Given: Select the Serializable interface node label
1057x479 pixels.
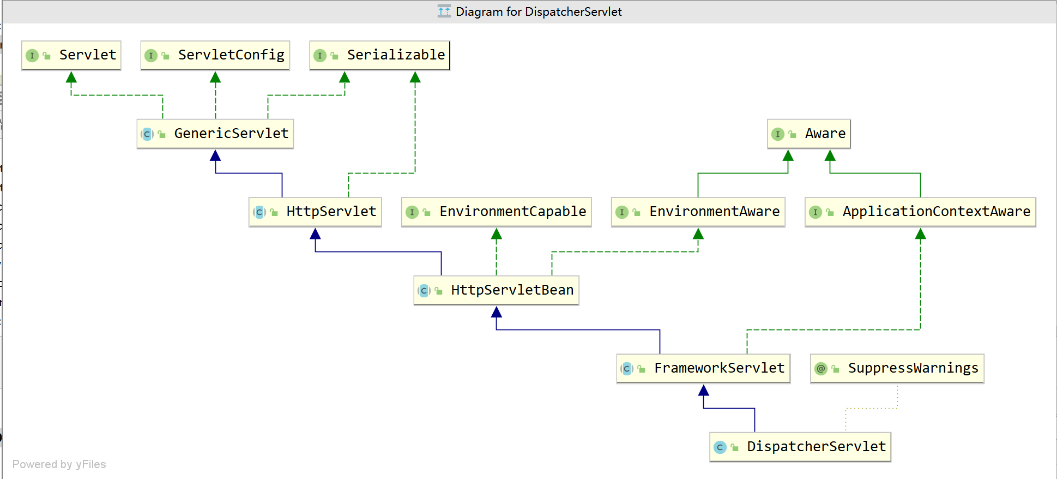Looking at the screenshot, I should click(396, 55).
